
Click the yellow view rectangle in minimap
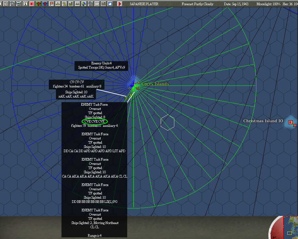(290, 233)
